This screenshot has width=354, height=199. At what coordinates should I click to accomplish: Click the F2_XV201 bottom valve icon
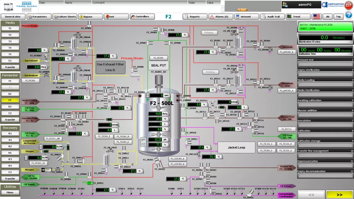click(x=158, y=160)
